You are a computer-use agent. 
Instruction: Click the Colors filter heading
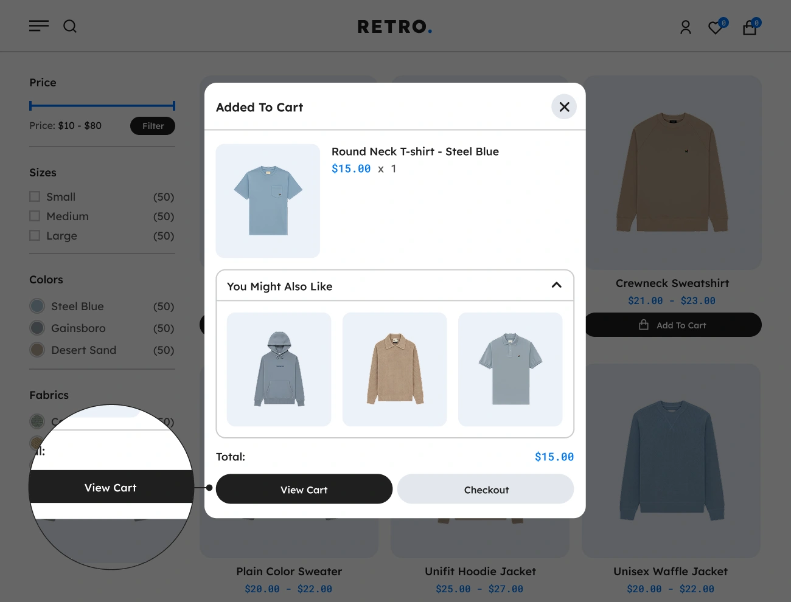(x=46, y=280)
